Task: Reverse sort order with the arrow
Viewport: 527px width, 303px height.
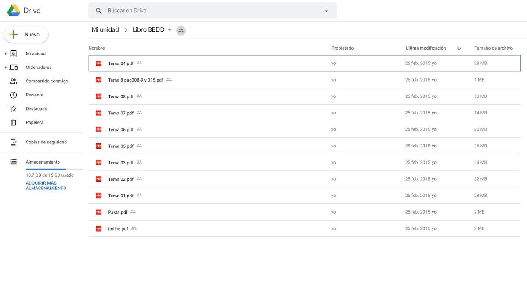Action: pos(459,48)
